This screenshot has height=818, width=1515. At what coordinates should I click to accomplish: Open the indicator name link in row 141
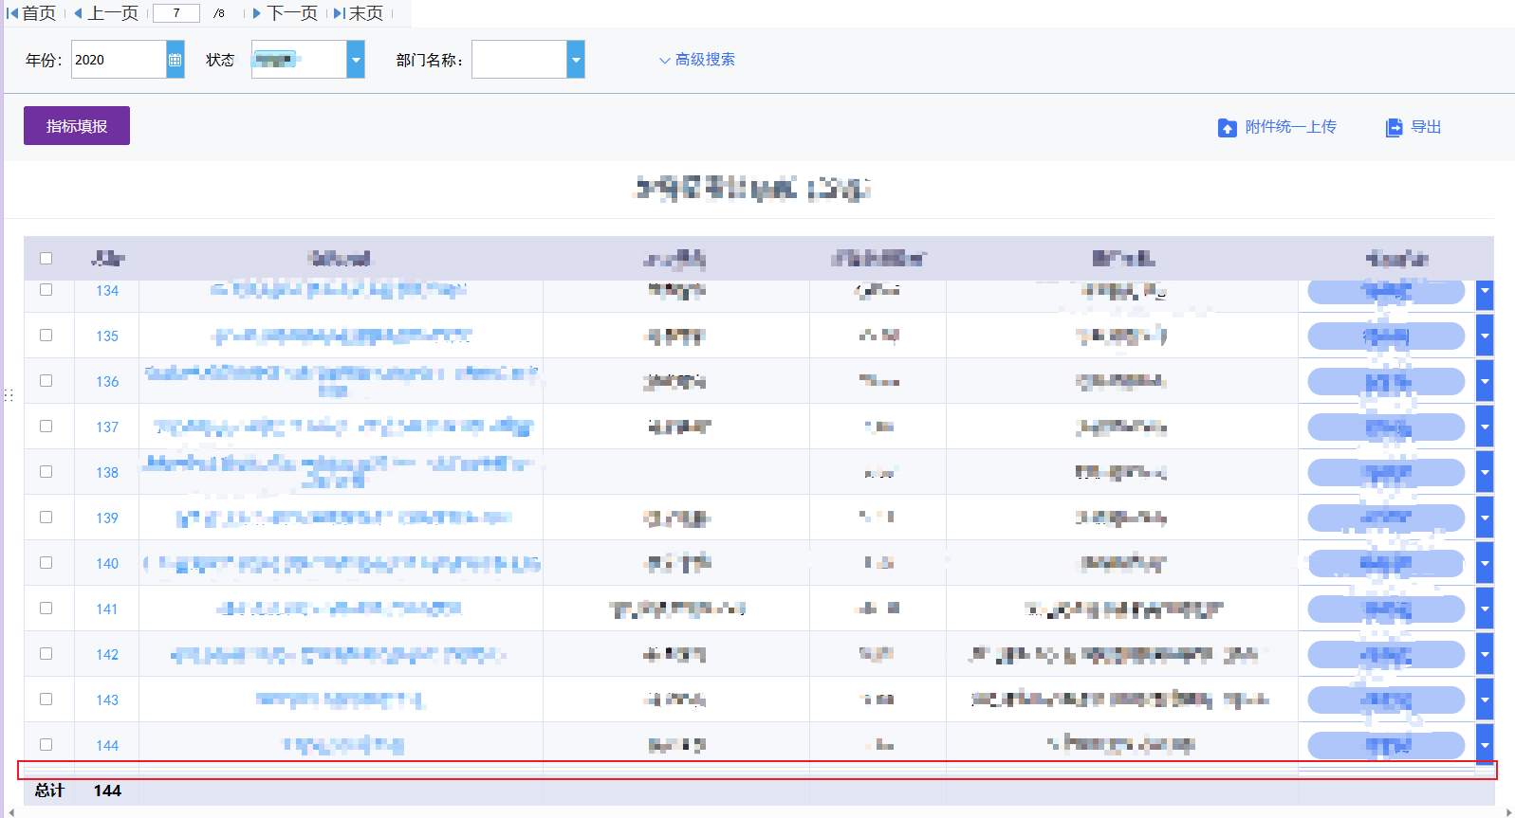coord(339,609)
